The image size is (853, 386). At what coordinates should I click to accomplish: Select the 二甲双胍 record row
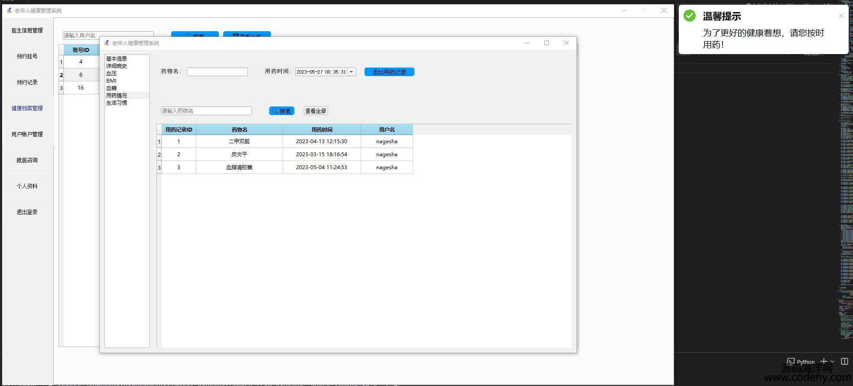(239, 142)
